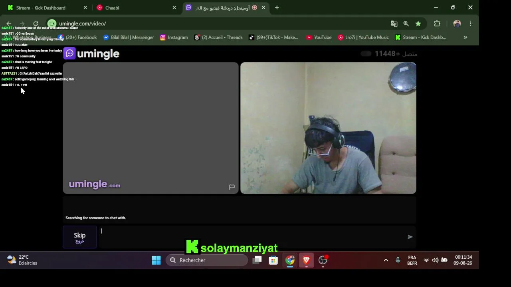511x287 pixels.
Task: Switch to the Stream - Kick Dashboard tab
Action: click(x=41, y=8)
